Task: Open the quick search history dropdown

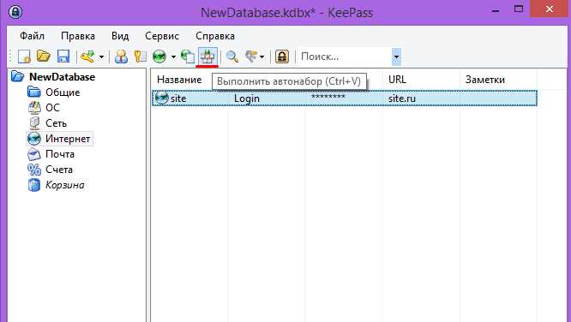Action: [x=397, y=57]
